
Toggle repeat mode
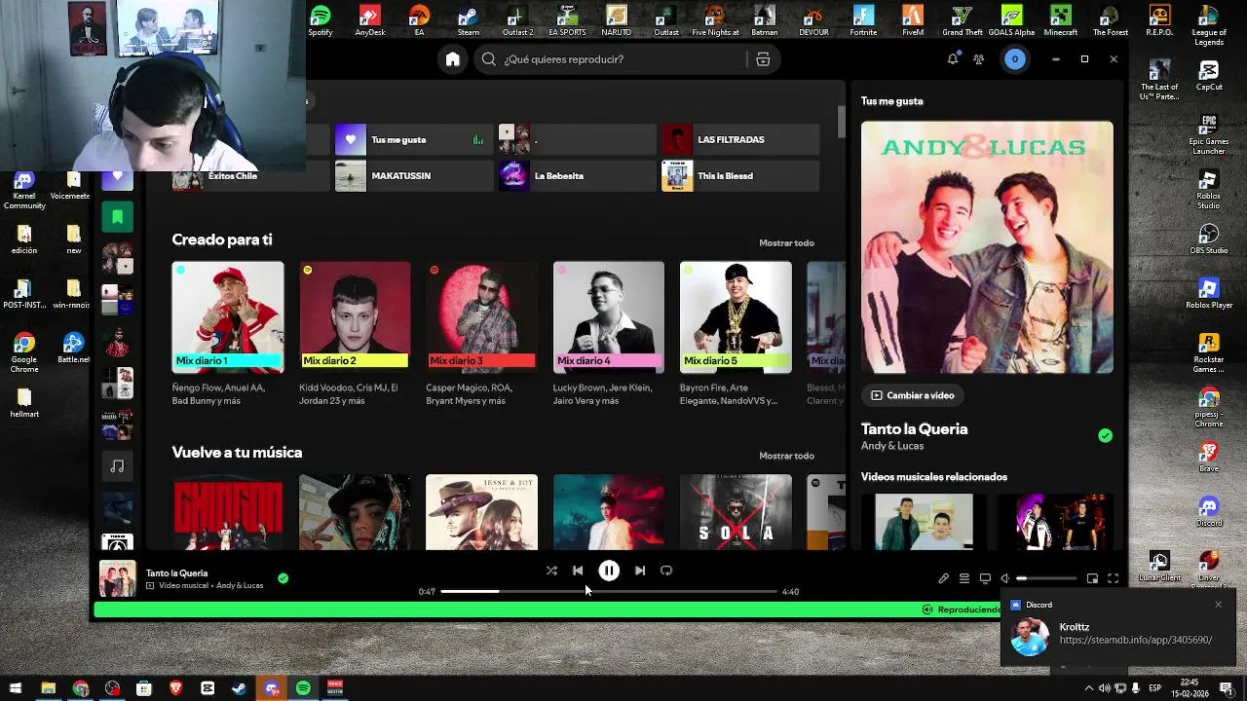666,571
